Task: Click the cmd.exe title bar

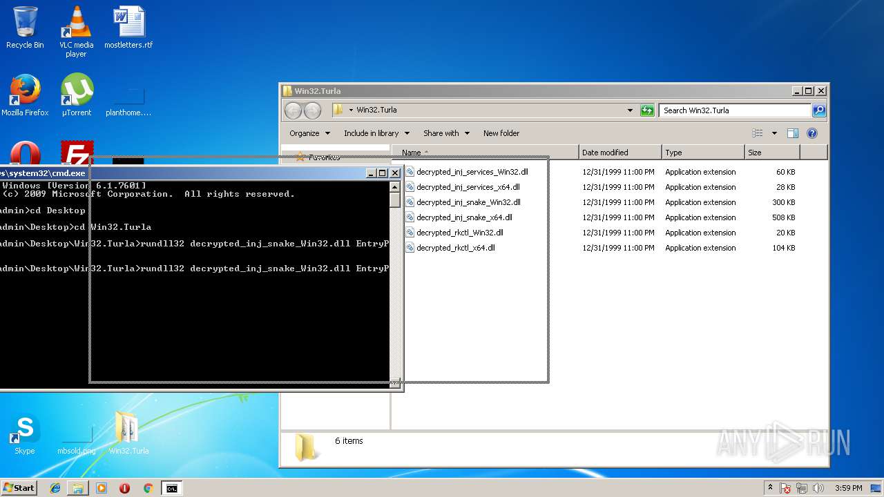Action: pos(183,173)
